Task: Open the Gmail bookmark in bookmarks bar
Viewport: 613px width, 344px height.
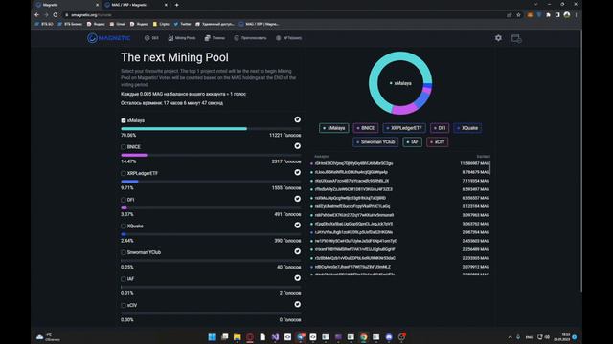Action: pos(118,24)
